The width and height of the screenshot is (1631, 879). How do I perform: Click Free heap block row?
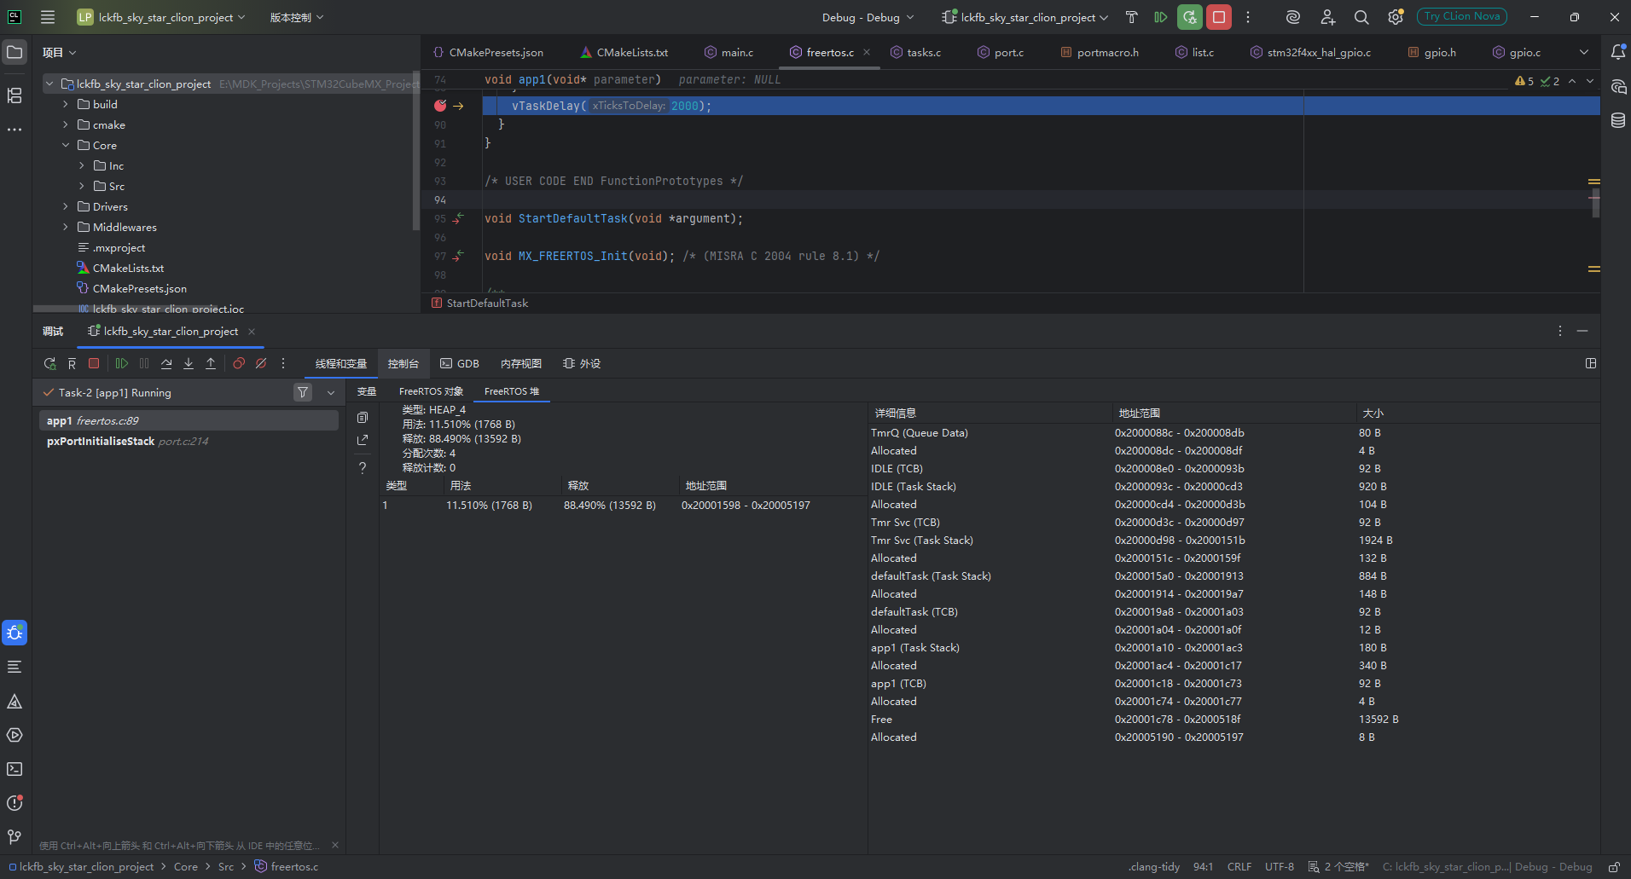point(1233,720)
